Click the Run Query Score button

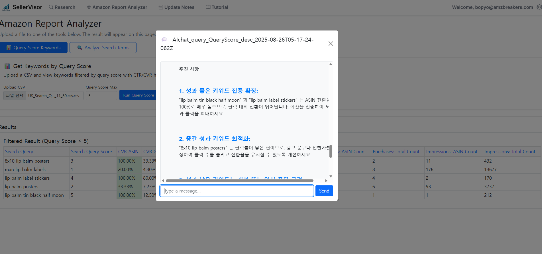click(138, 95)
